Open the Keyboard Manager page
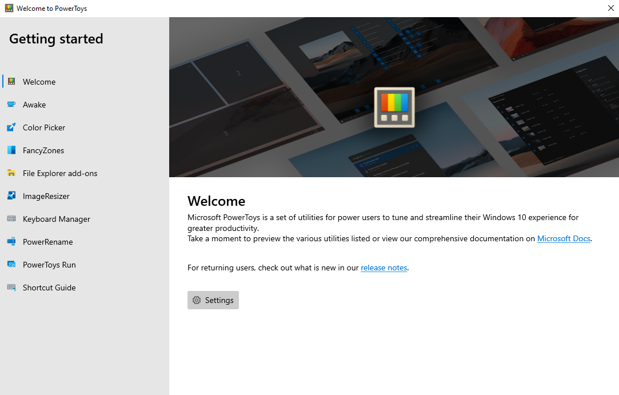Screen dimensions: 619x395 (x=85, y=219)
